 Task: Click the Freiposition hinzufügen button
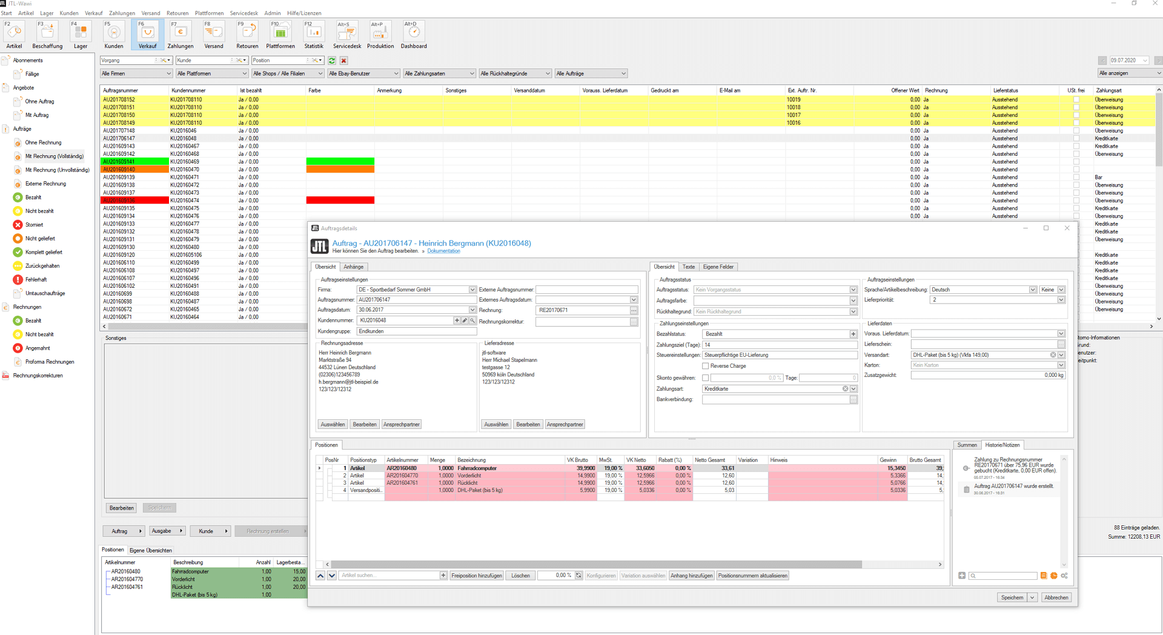pyautogui.click(x=477, y=576)
